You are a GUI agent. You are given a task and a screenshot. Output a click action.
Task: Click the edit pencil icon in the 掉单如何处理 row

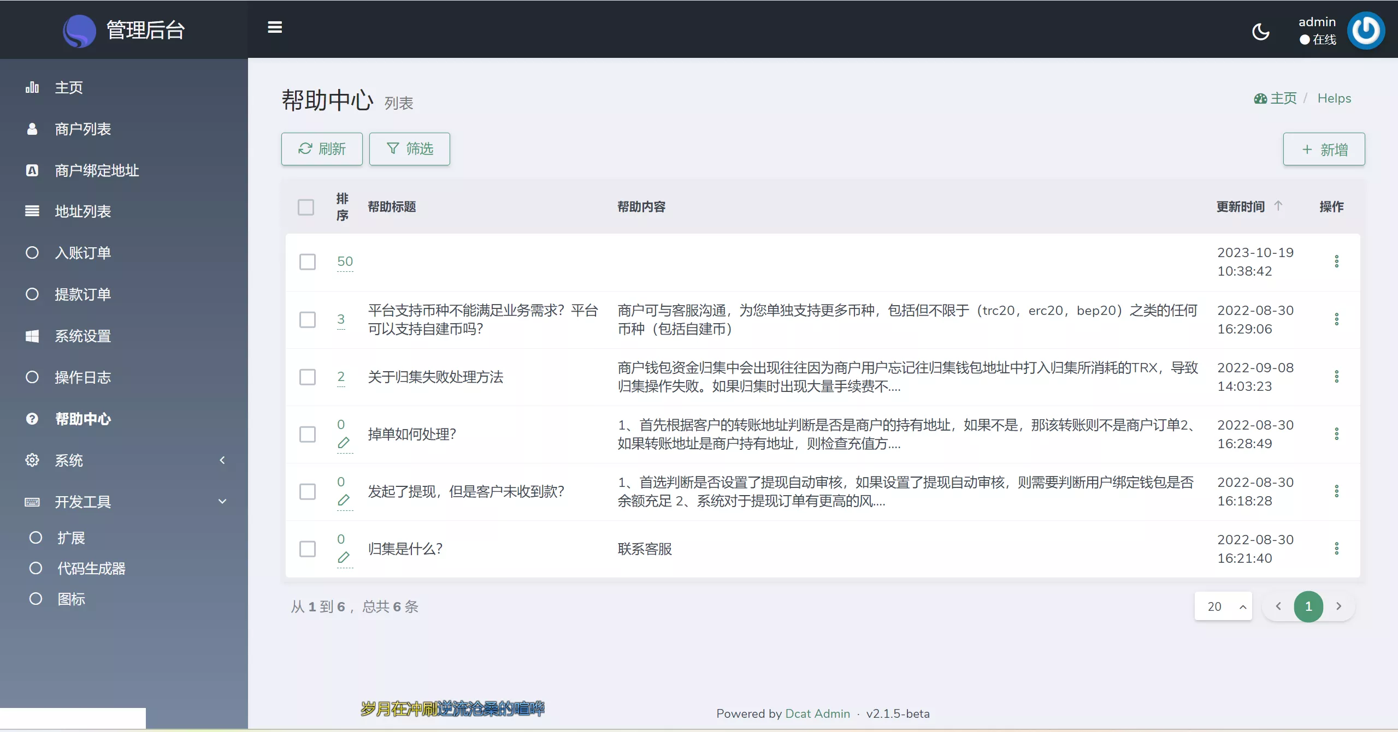pyautogui.click(x=344, y=443)
